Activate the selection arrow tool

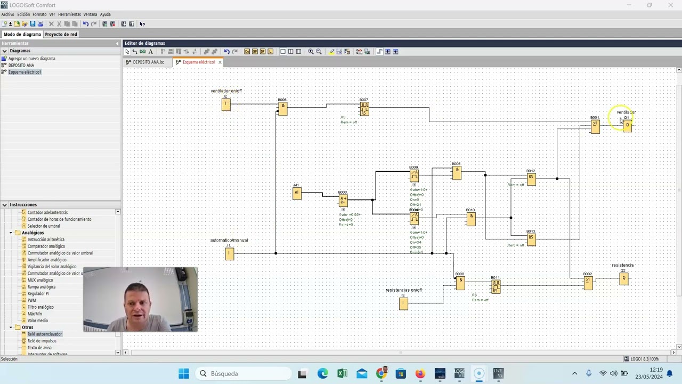click(127, 52)
